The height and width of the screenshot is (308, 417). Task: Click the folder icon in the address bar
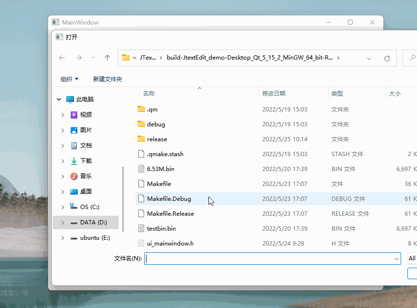click(x=126, y=58)
